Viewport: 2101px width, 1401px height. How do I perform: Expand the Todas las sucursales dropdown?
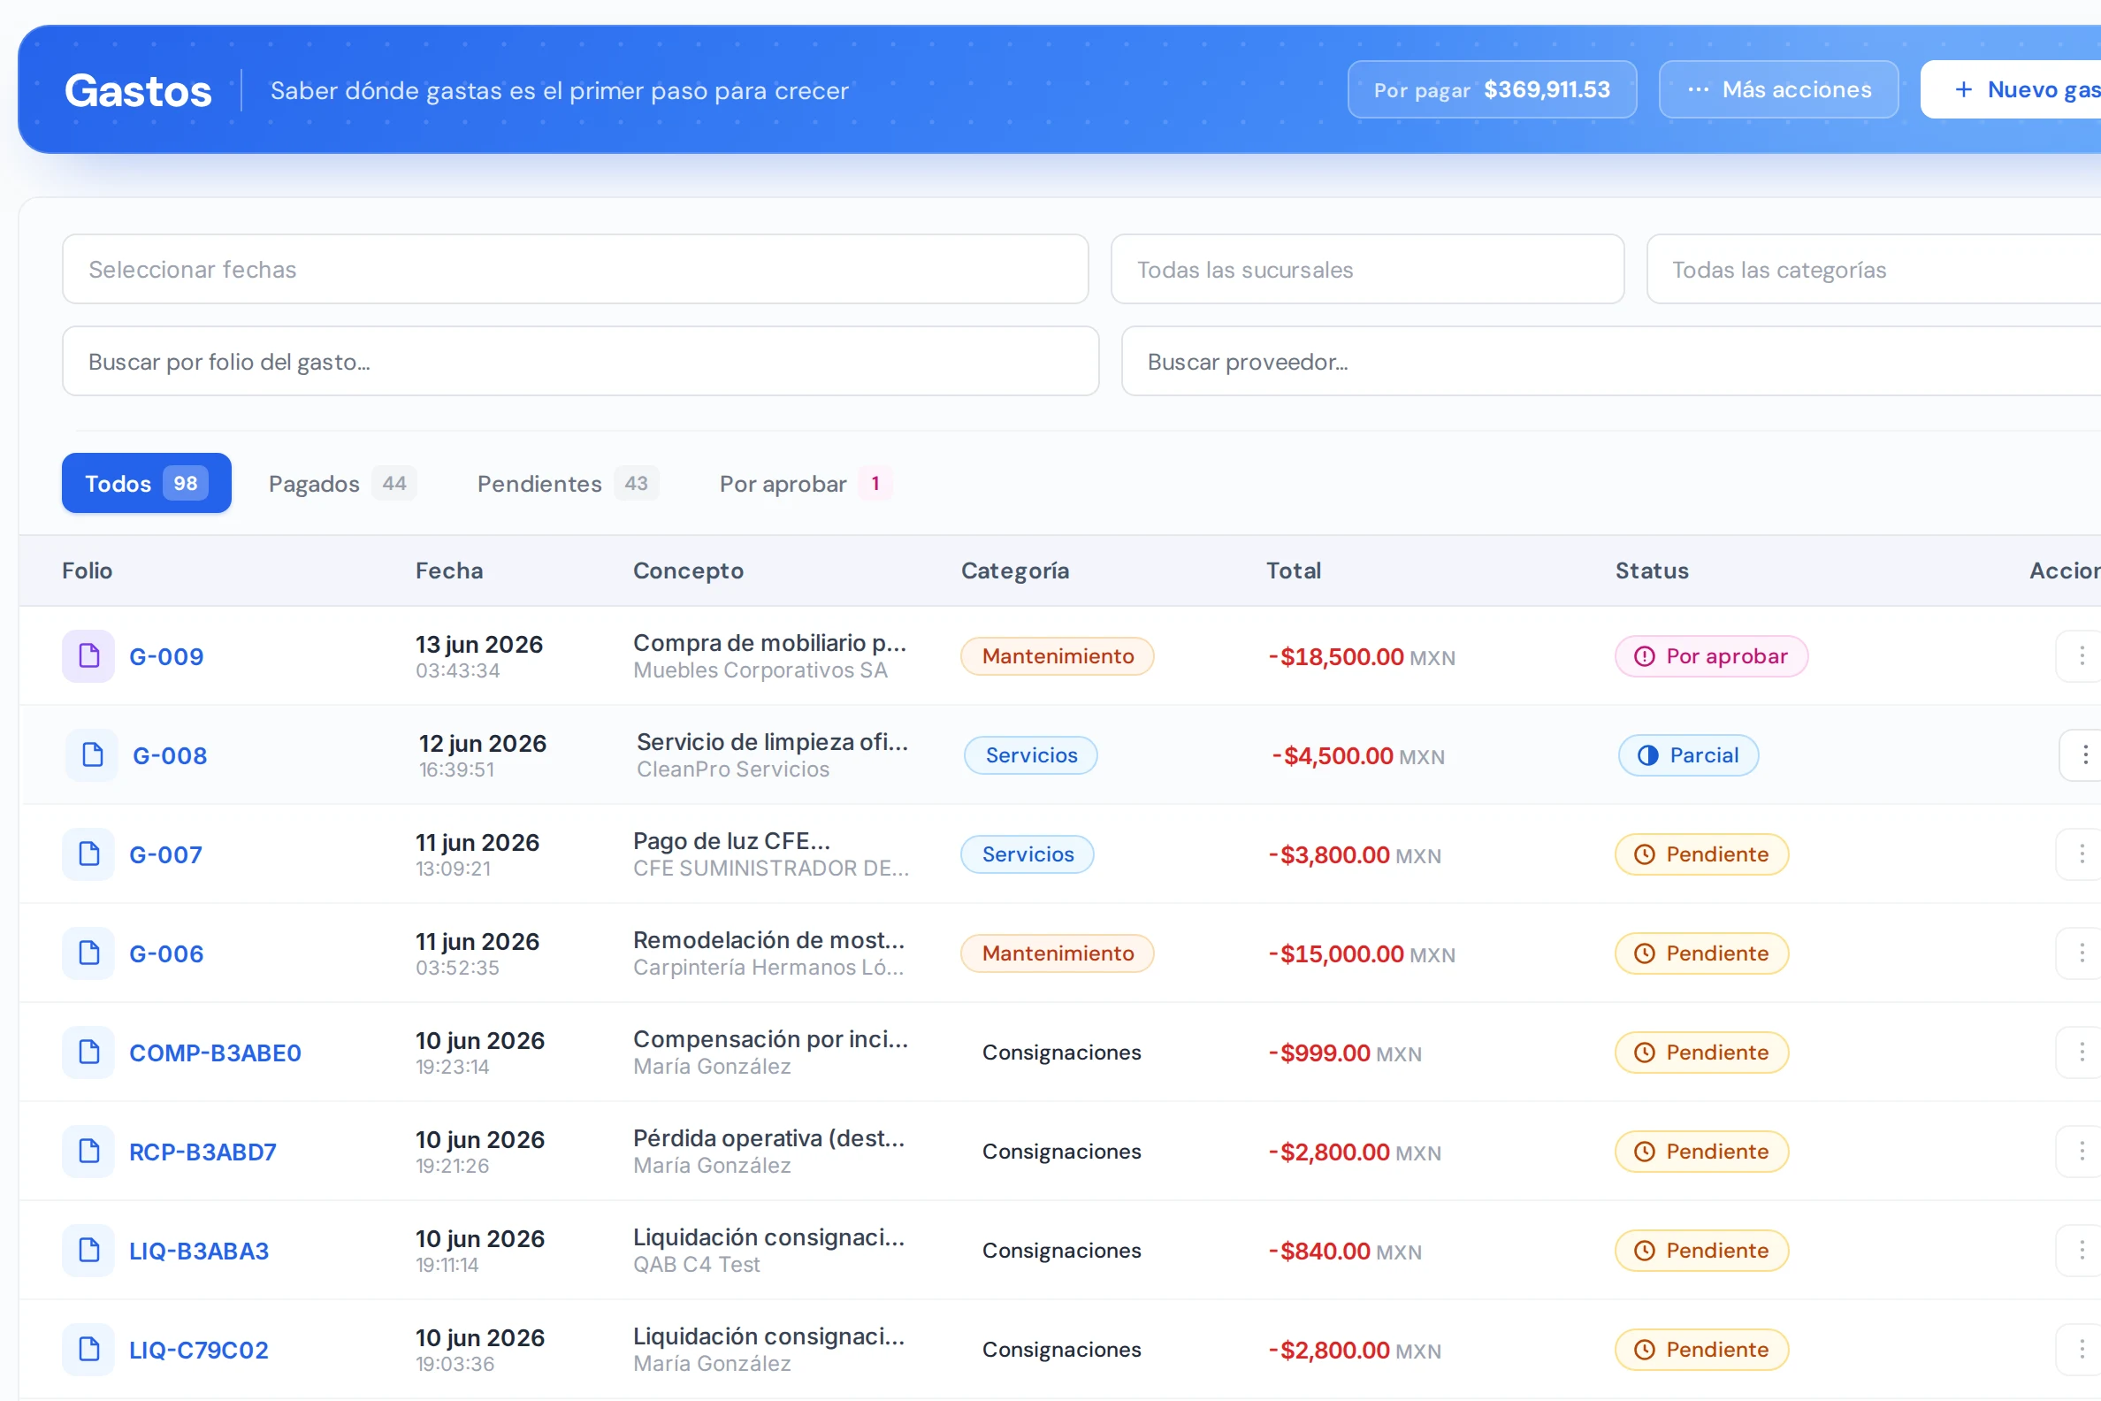(x=1367, y=269)
